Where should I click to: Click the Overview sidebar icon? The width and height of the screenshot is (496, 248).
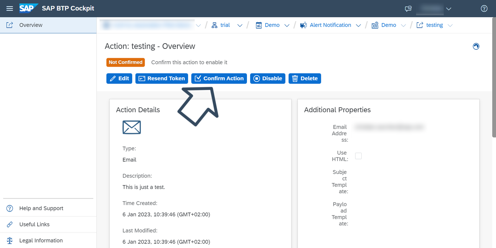(10, 25)
